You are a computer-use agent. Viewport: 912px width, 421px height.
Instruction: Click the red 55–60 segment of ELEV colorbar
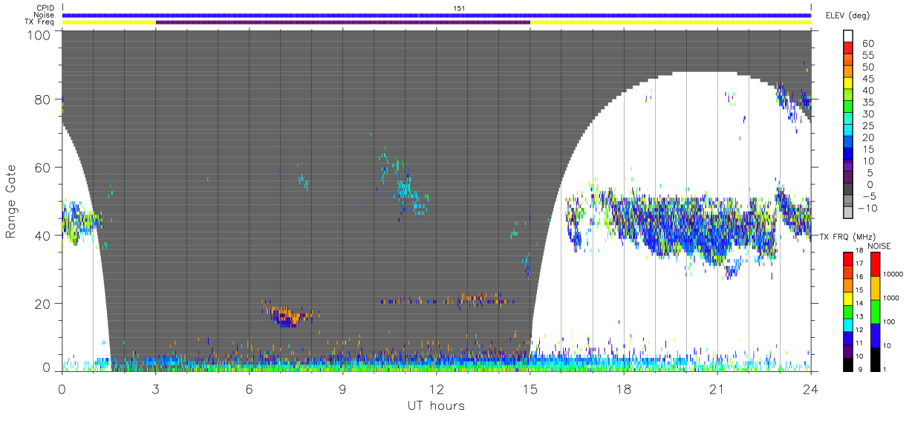point(848,49)
